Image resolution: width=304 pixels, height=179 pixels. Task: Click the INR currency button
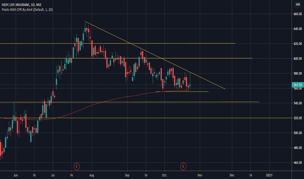tap(297, 5)
